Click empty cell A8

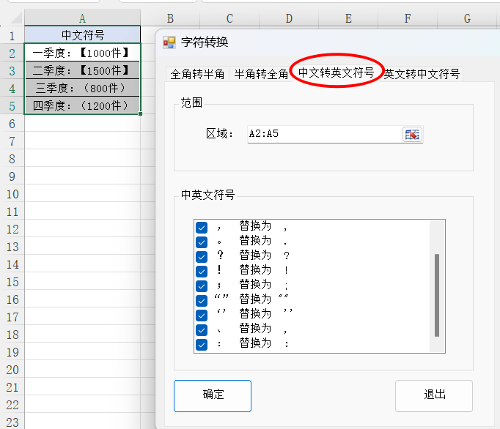(82, 159)
